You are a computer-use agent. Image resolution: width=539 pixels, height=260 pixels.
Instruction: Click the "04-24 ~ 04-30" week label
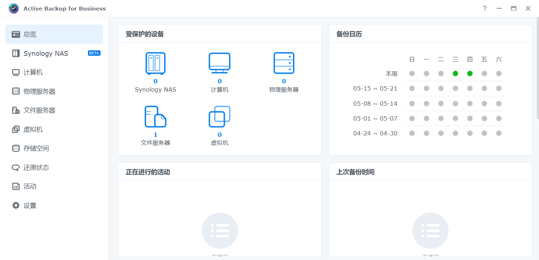375,133
